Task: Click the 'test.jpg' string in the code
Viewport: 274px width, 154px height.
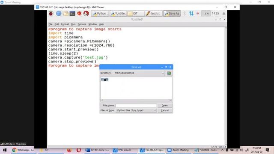Action: (x=94, y=57)
